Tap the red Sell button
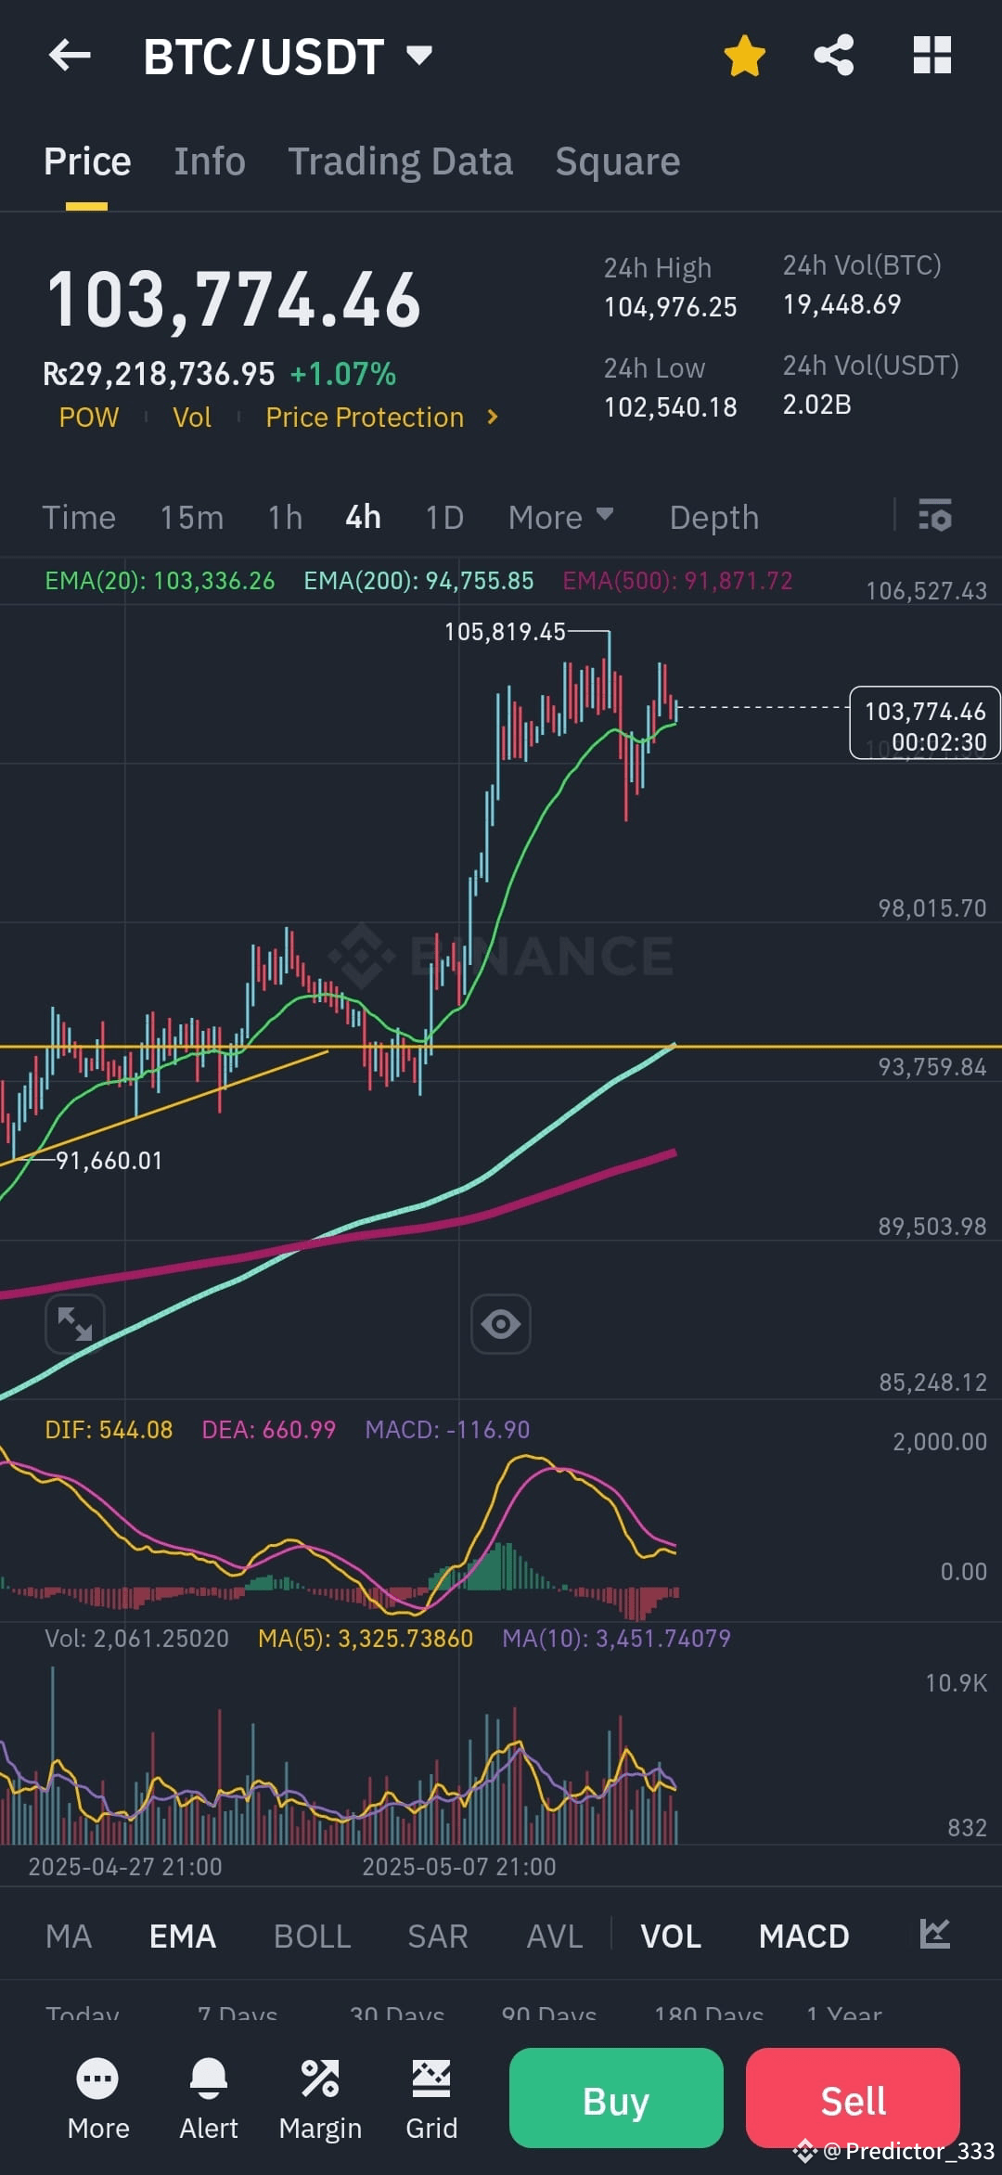1002x2175 pixels. [853, 2098]
